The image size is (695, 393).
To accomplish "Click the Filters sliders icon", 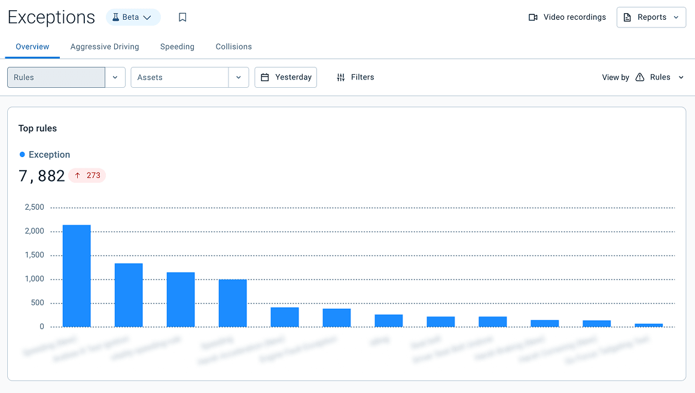I will [x=340, y=77].
